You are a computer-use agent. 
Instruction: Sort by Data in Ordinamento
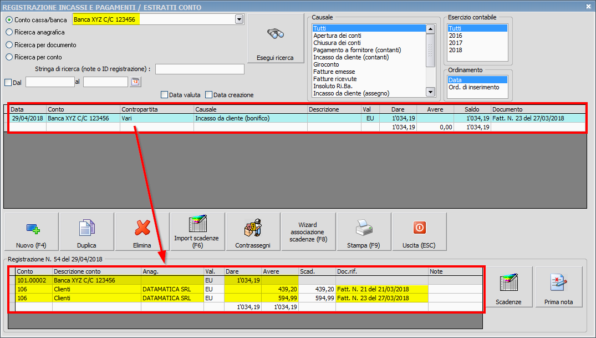click(x=477, y=80)
